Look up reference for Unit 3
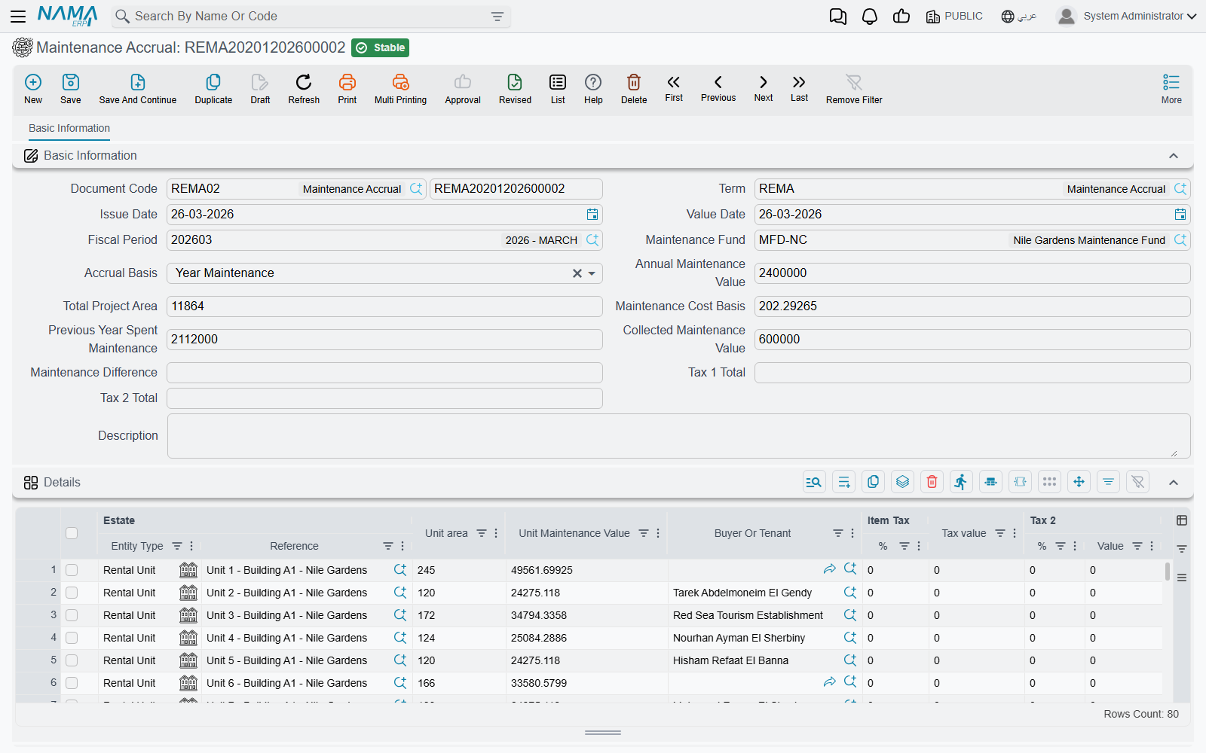The width and height of the screenshot is (1206, 753). point(400,615)
